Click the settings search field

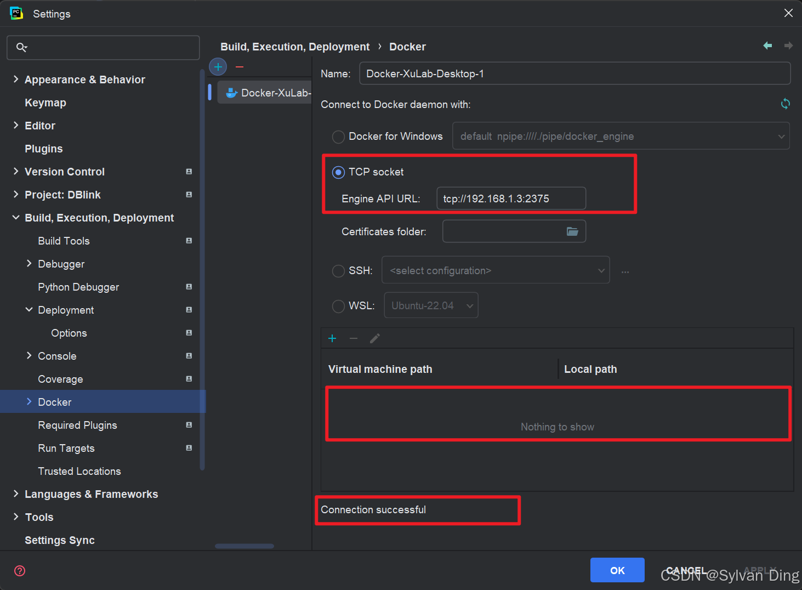pyautogui.click(x=103, y=48)
